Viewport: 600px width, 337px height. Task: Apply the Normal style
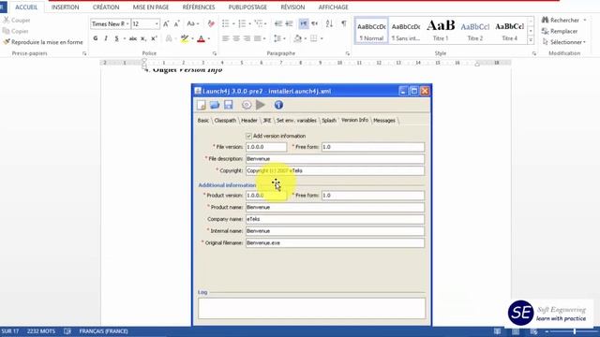[371, 31]
